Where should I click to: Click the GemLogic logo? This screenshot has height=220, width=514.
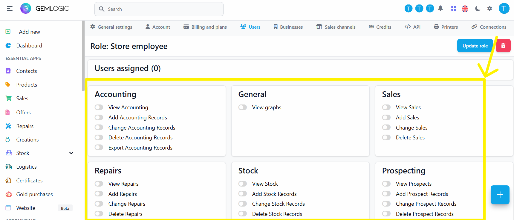45,9
